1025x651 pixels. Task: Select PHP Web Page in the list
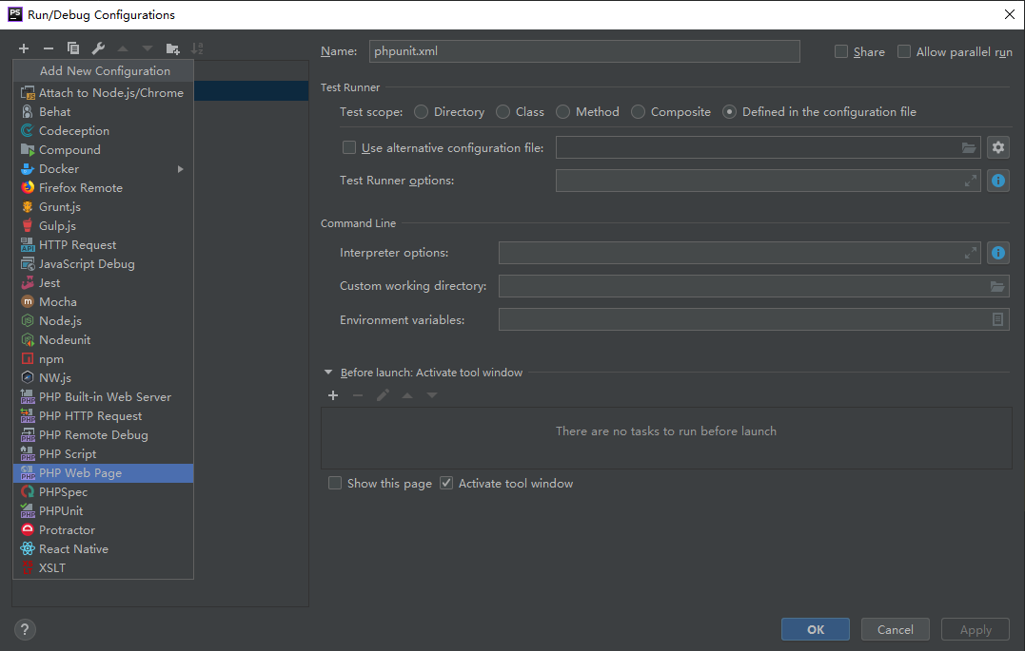click(x=80, y=473)
